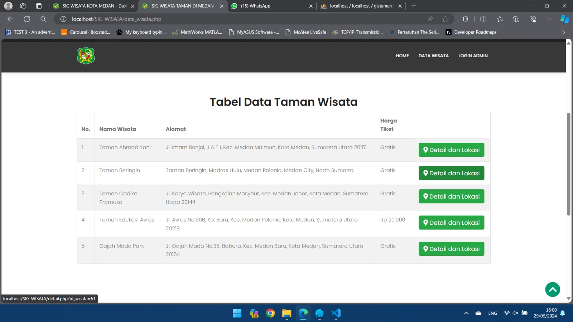Toggle split screen view icon
The image size is (573, 322).
(x=483, y=19)
